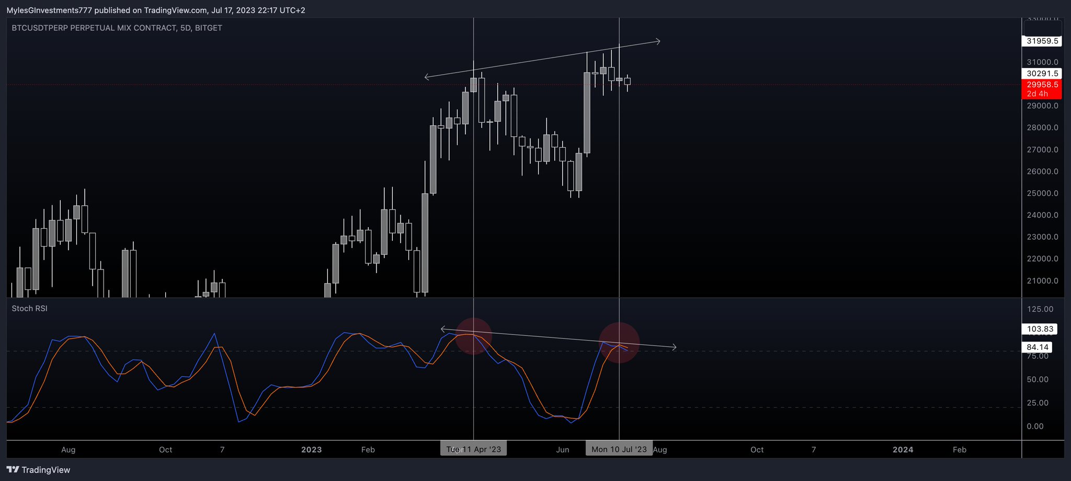Click the 125.00 Stoch RSI axis label
The height and width of the screenshot is (481, 1071).
click(1040, 309)
